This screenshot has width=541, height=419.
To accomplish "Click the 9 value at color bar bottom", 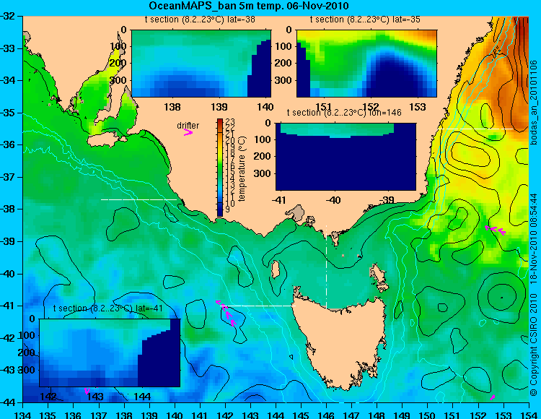I will (228, 209).
